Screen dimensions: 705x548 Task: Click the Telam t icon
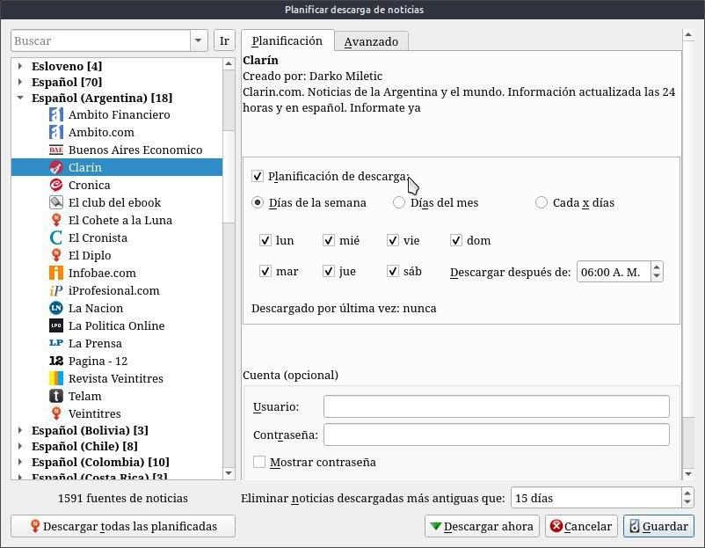pos(55,396)
